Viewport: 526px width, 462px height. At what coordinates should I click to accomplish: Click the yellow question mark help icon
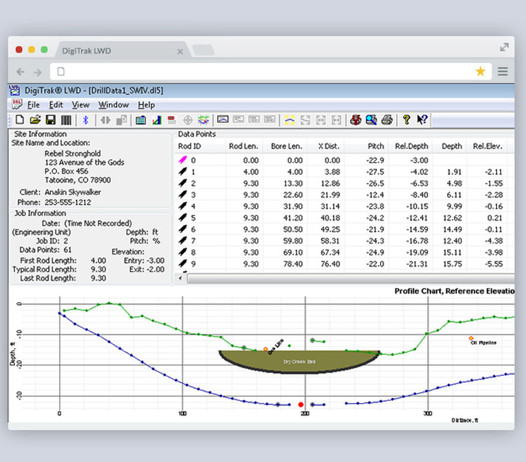[x=406, y=120]
